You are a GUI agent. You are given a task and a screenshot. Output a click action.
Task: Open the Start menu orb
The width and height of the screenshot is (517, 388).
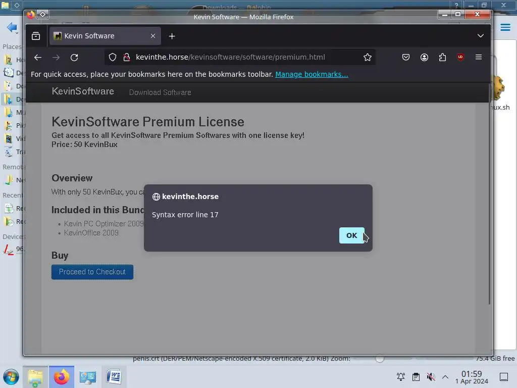coord(11,377)
